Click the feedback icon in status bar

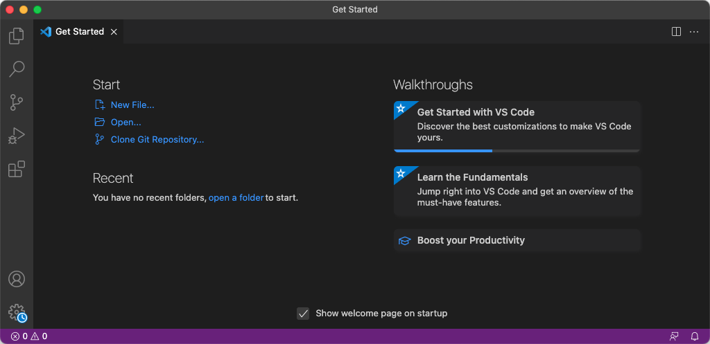[674, 336]
